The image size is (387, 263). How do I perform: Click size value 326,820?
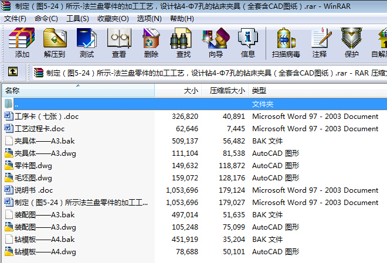point(185,117)
